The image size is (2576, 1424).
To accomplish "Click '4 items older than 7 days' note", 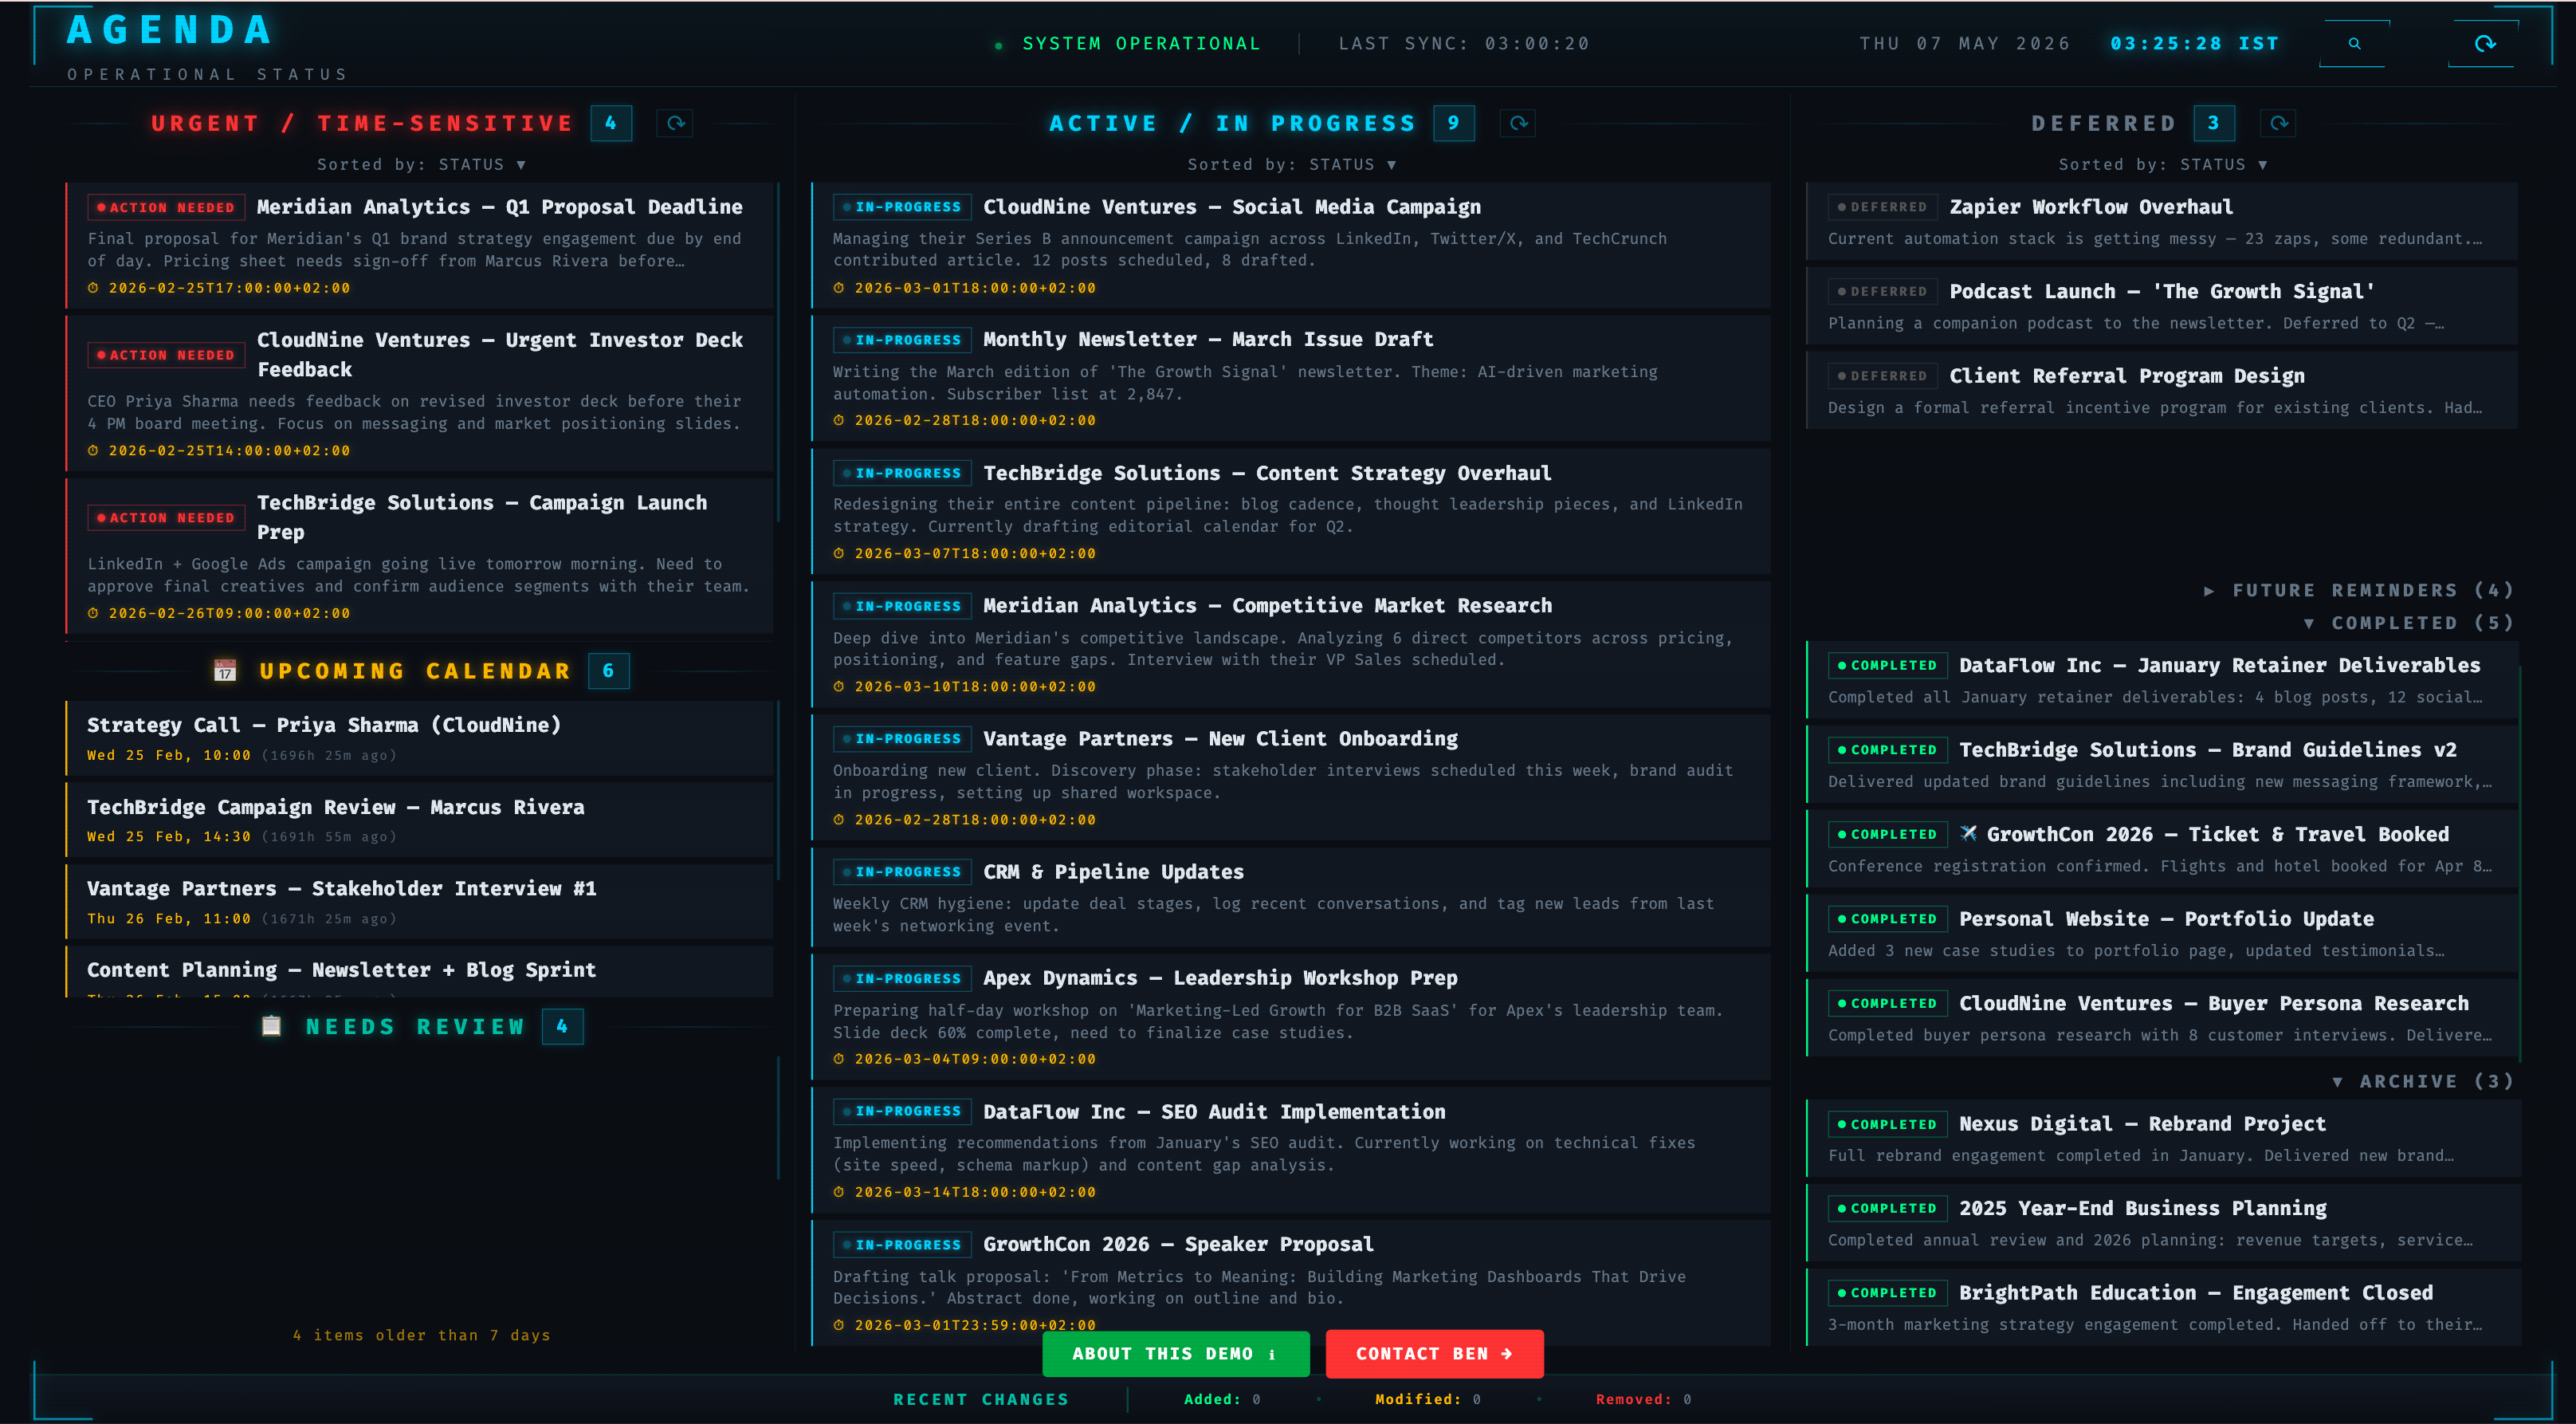I will point(421,1335).
